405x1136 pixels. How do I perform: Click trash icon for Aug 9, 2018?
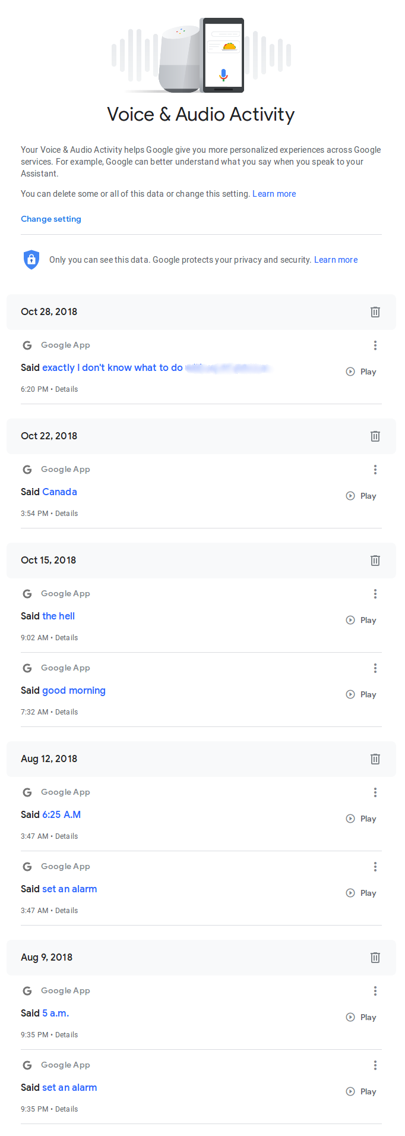(375, 958)
